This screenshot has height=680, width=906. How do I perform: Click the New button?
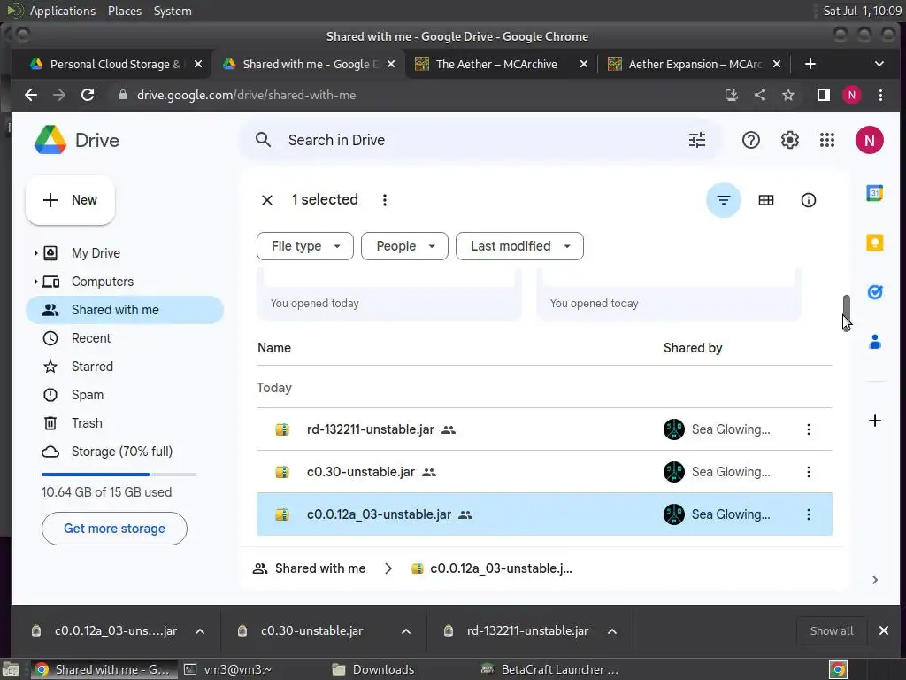pyautogui.click(x=70, y=200)
